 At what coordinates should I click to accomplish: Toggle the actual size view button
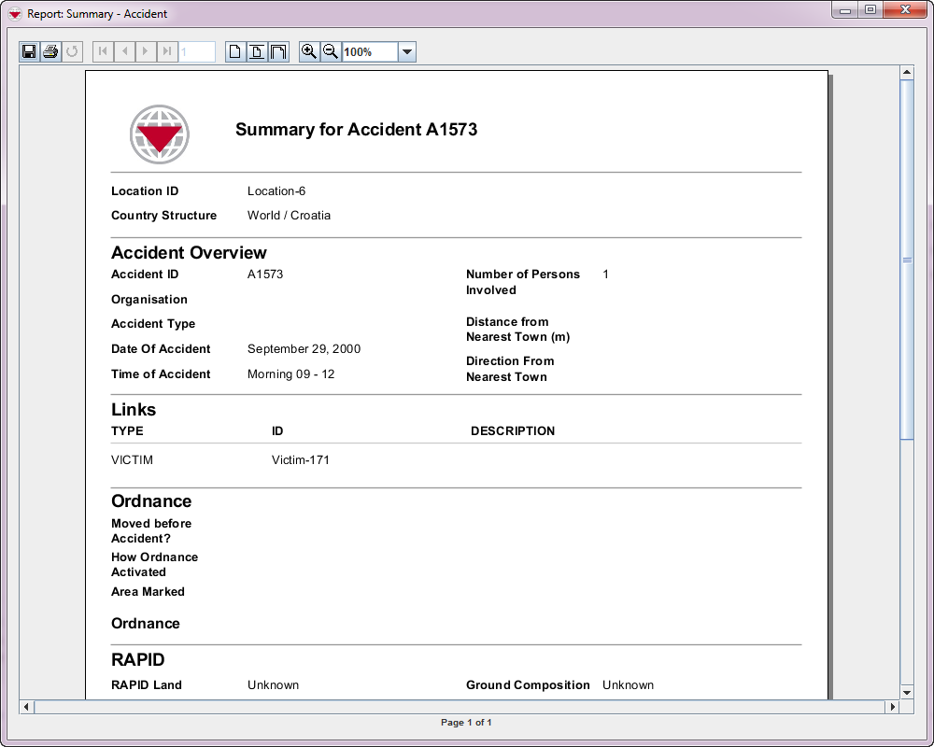tap(235, 52)
